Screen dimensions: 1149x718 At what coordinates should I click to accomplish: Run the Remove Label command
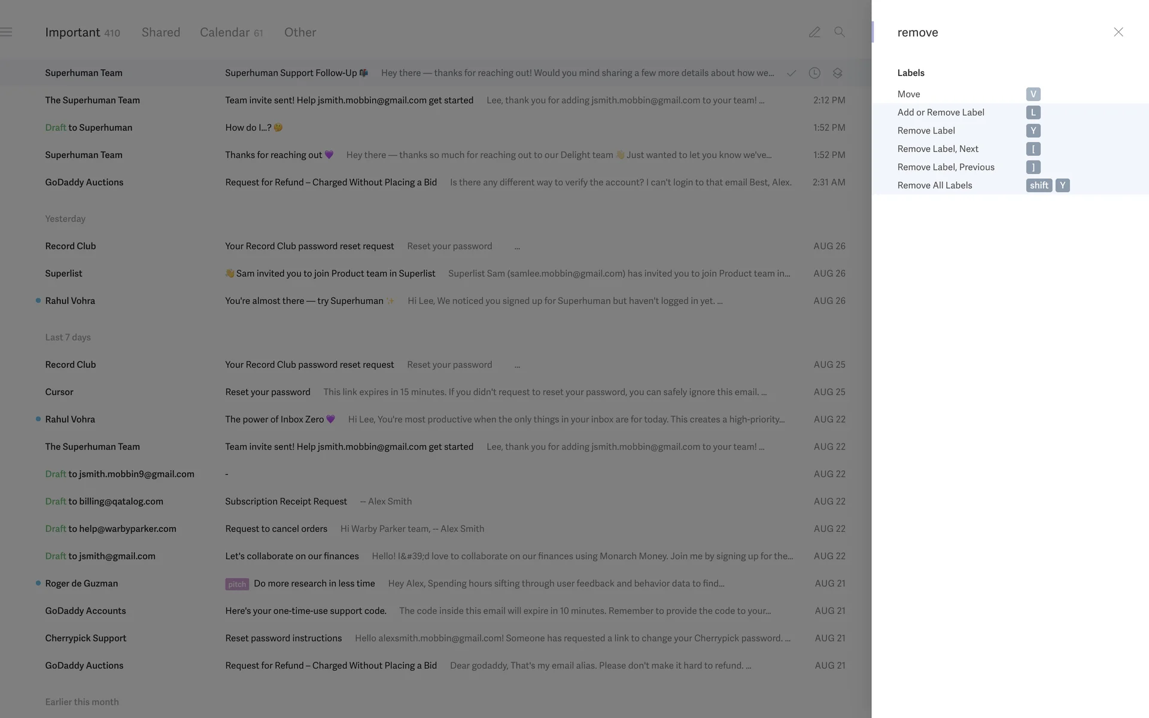pos(926,130)
